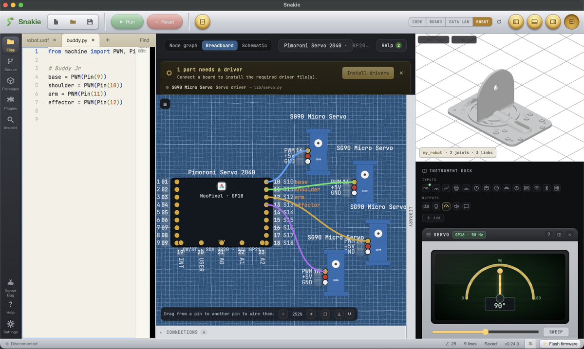Switch to the Breadboard tab

(219, 45)
